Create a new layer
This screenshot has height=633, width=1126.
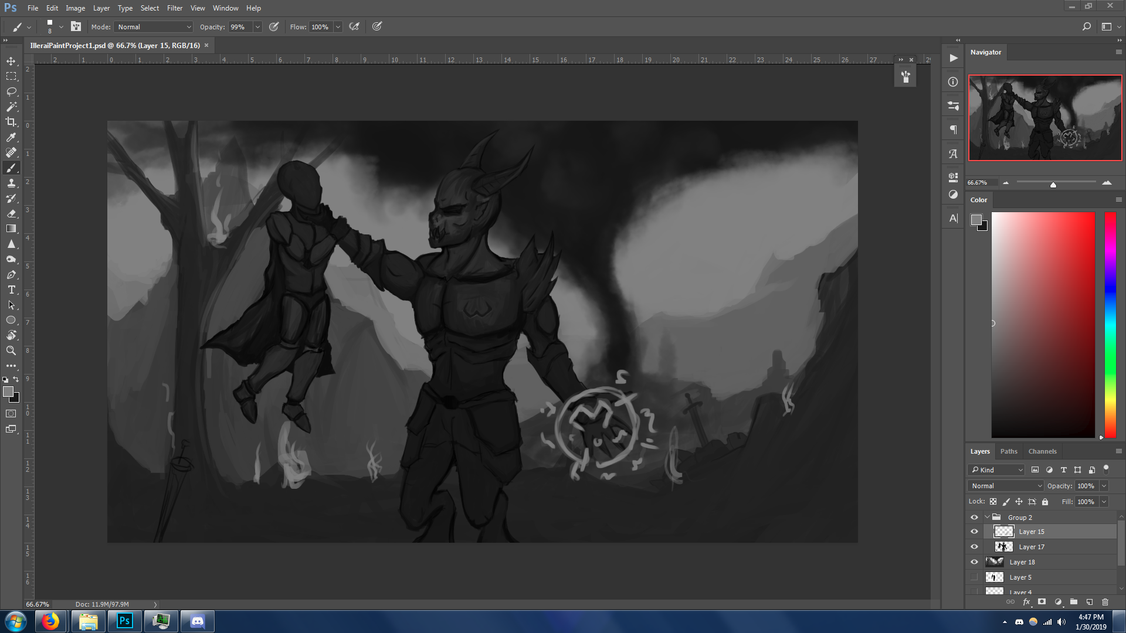coord(1090,602)
